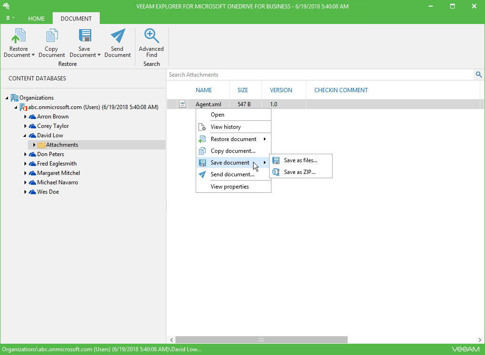Screen dimensions: 485x355
Task: Click the Organizations building icon
Action: click(14, 98)
